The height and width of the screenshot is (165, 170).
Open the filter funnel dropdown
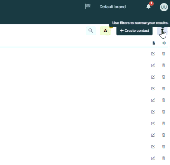pyautogui.click(x=162, y=31)
